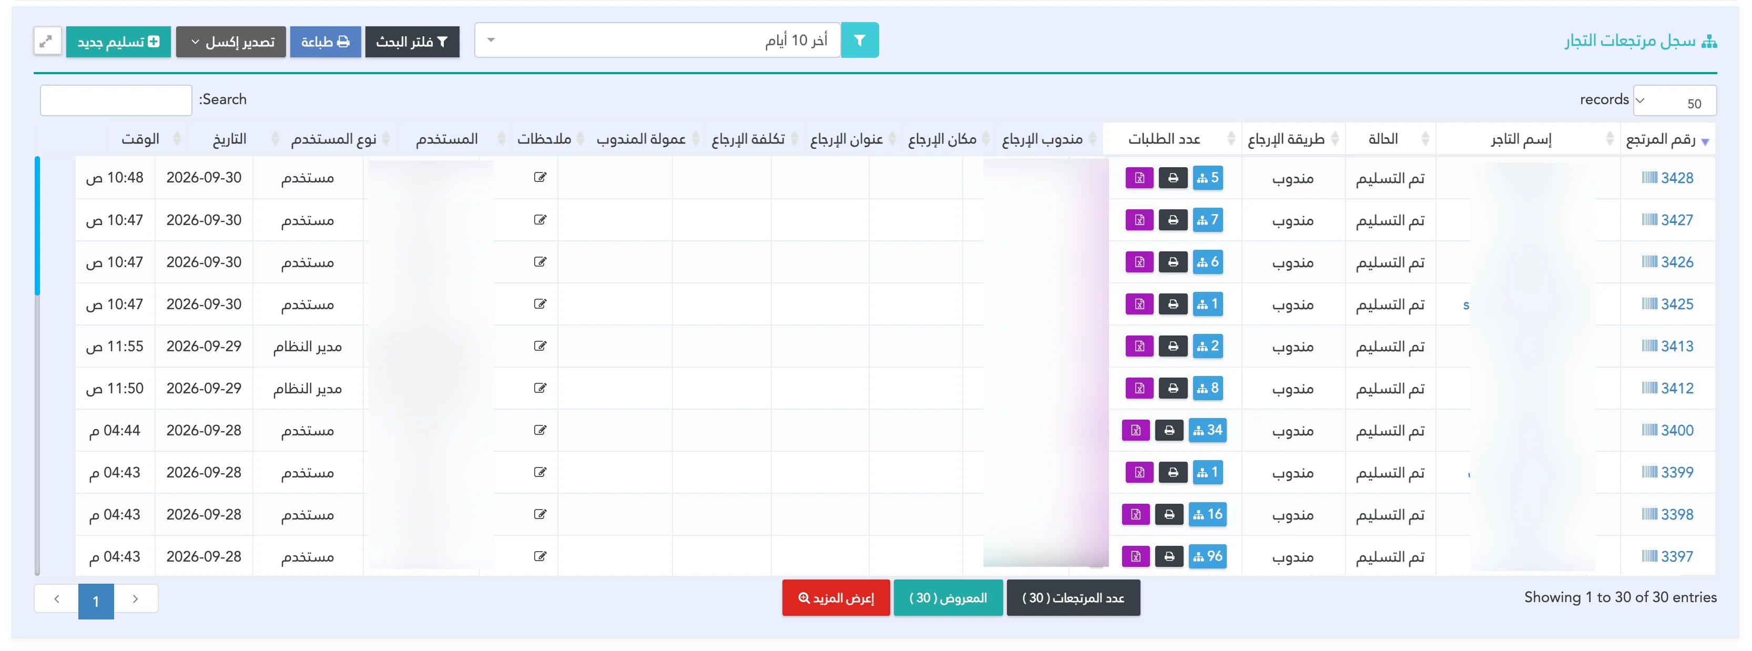Viewport: 1752px width, 651px height.
Task: Open the records per page dropdown showing 50
Action: 1675,100
